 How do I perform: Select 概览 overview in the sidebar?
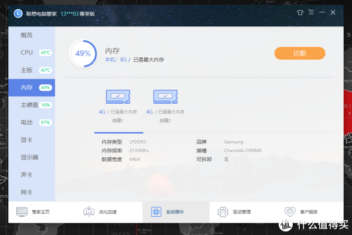(x=28, y=35)
